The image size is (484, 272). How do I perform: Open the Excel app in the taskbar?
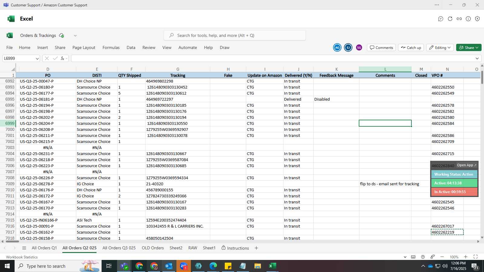tap(272, 266)
